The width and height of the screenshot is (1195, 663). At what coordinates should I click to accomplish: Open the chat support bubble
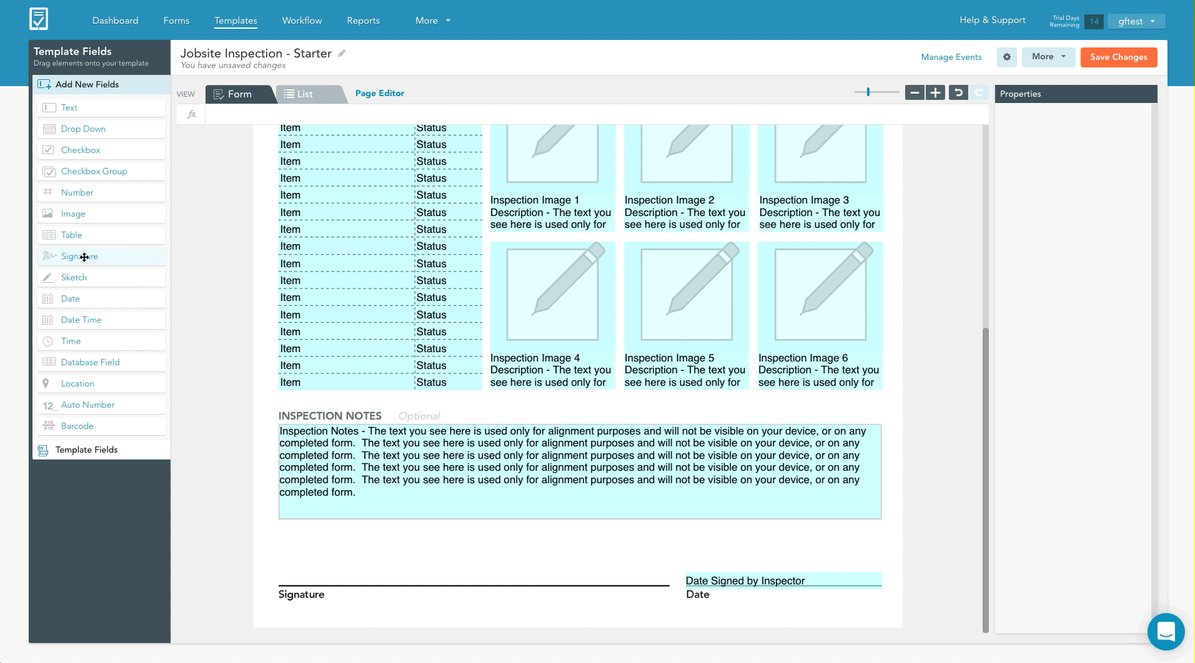pyautogui.click(x=1166, y=631)
